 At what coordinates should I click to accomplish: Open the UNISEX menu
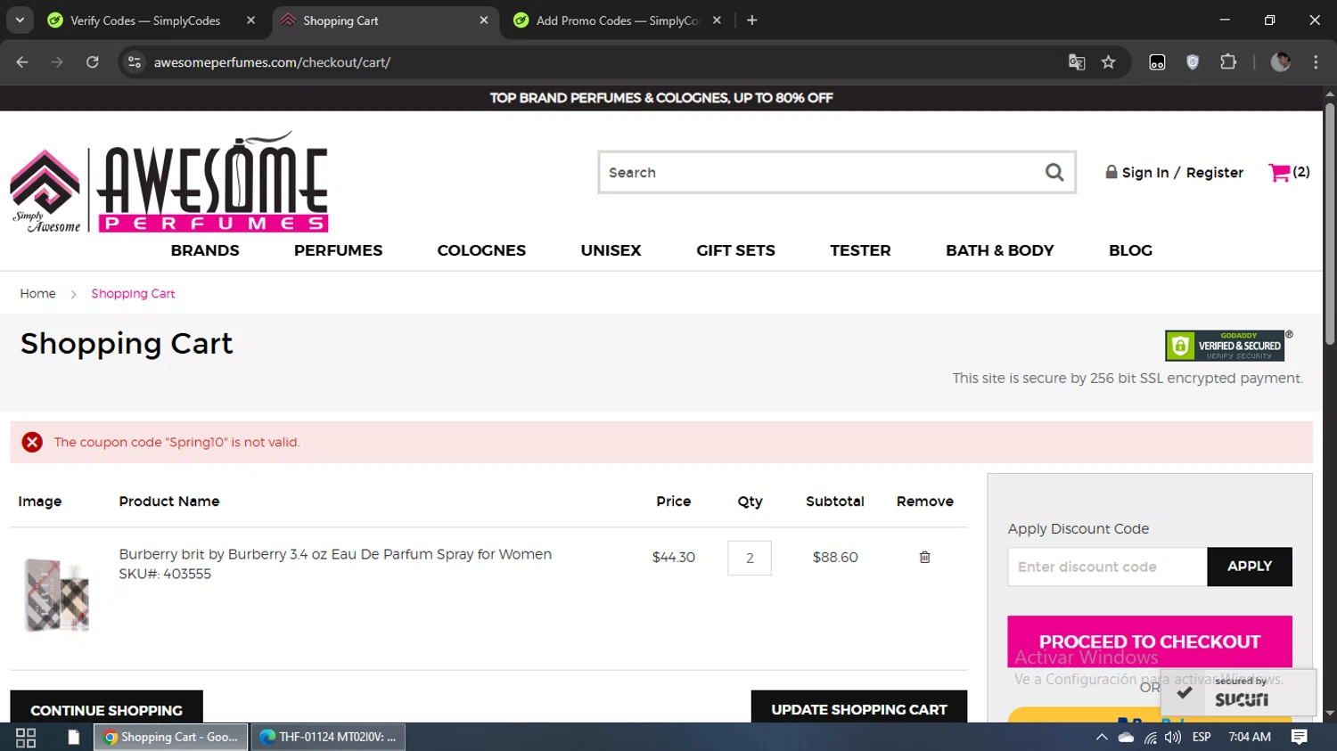[611, 250]
